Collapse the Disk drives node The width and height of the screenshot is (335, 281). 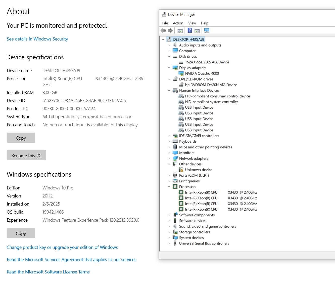(169, 57)
